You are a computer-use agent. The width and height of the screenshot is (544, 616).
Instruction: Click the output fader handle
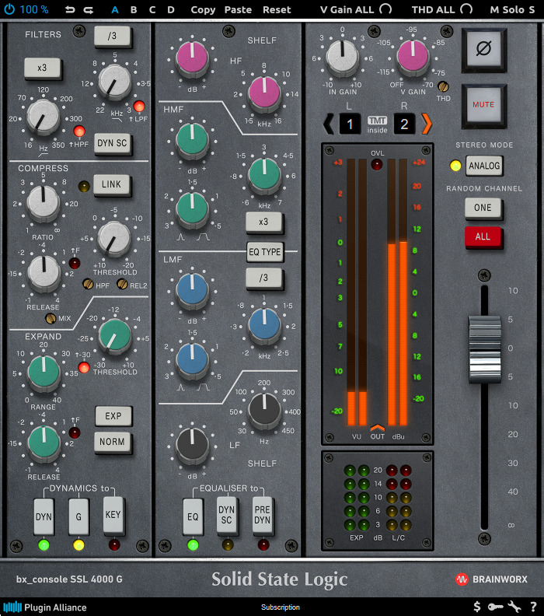point(485,349)
